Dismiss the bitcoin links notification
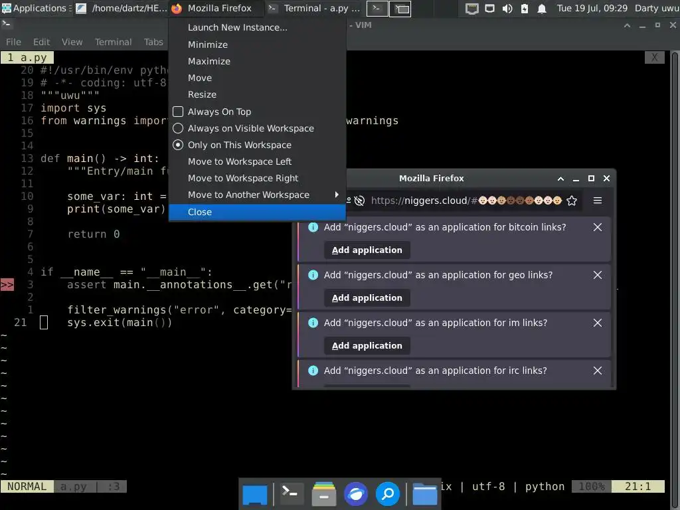This screenshot has height=510, width=680. pos(597,227)
